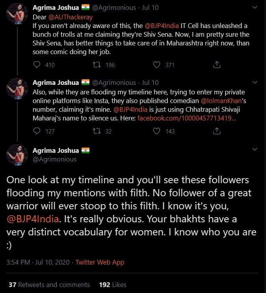Reply to the first tweet with 410 replies
The width and height of the screenshot is (266, 293).
click(x=37, y=65)
